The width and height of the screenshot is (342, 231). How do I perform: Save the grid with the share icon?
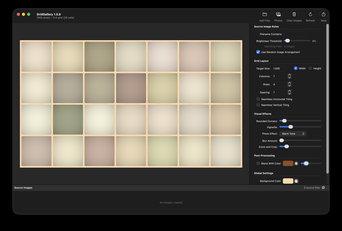click(x=323, y=14)
